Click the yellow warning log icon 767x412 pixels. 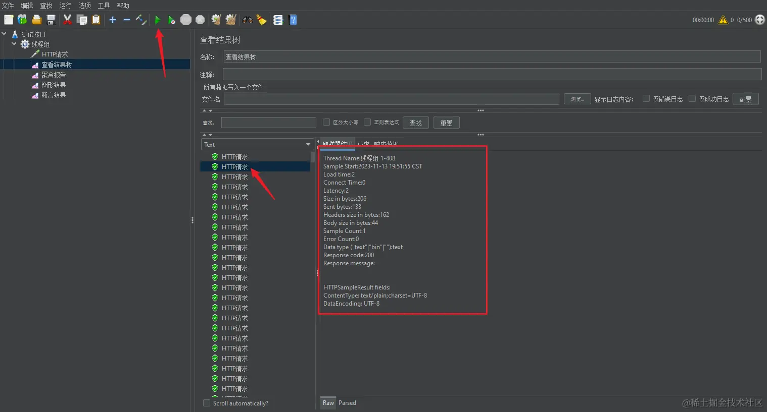tap(723, 20)
